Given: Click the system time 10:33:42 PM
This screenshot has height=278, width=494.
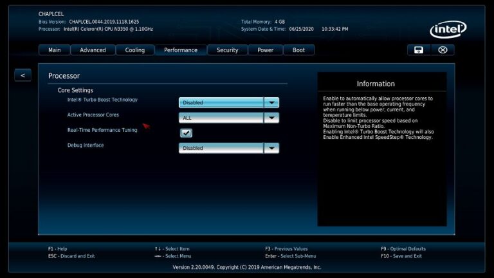Looking at the screenshot, I should tap(335, 29).
